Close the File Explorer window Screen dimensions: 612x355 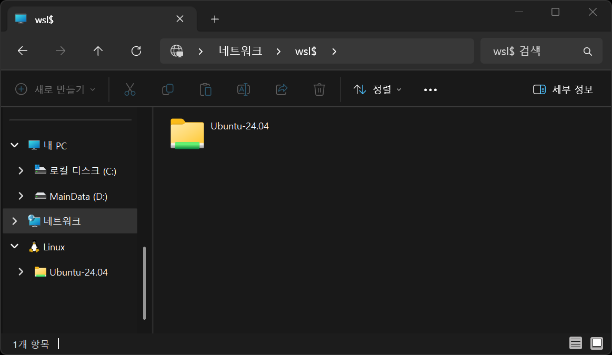tap(593, 12)
